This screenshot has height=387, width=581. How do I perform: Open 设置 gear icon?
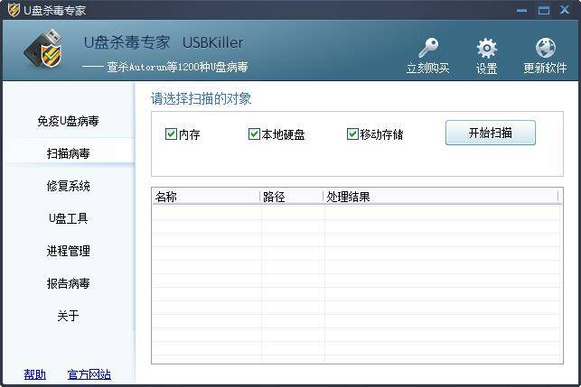coord(486,48)
